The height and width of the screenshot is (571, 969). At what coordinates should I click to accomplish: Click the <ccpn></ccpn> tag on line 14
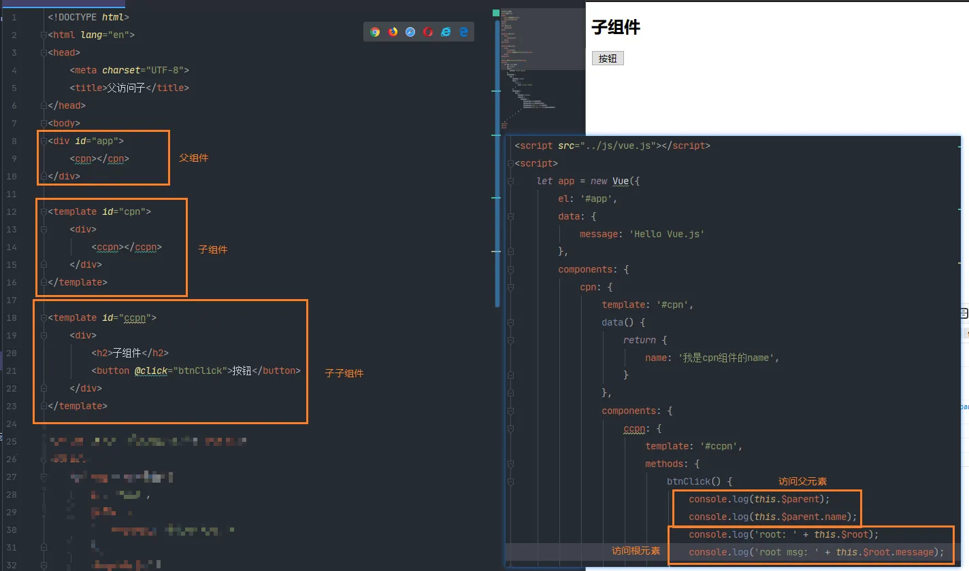pyautogui.click(x=127, y=247)
